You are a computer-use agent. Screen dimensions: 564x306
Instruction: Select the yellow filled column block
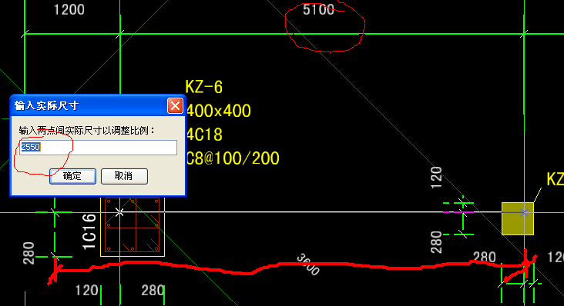[x=518, y=219]
